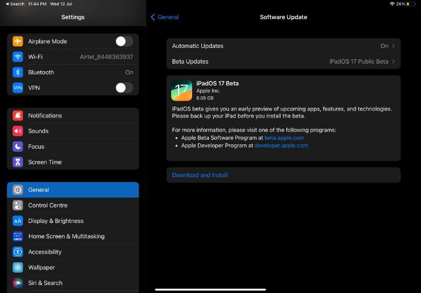This screenshot has height=293, width=421.
Task: Tap the Wi-Fi network name Airtel_8448363937
Action: pyautogui.click(x=106, y=57)
